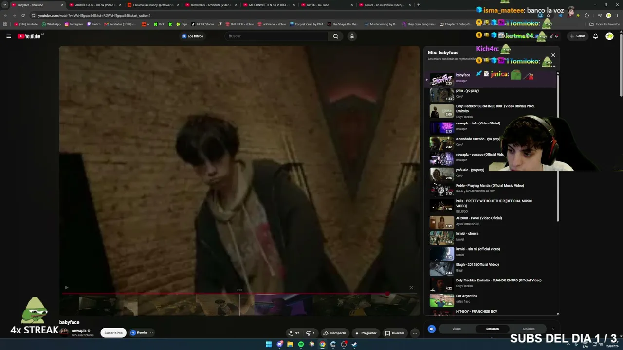Viewport: 623px width, 350px height.
Task: Go to YouTube home via logo
Action: (29, 36)
